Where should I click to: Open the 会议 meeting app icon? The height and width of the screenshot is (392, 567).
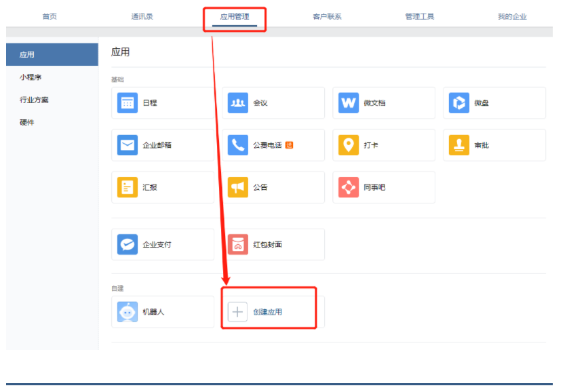pos(238,103)
